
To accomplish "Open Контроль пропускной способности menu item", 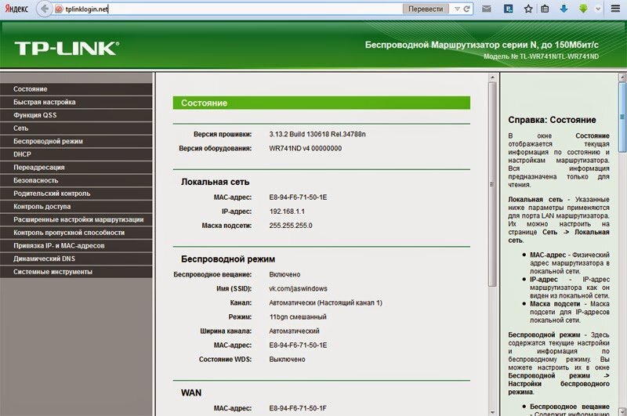I will tap(76, 233).
